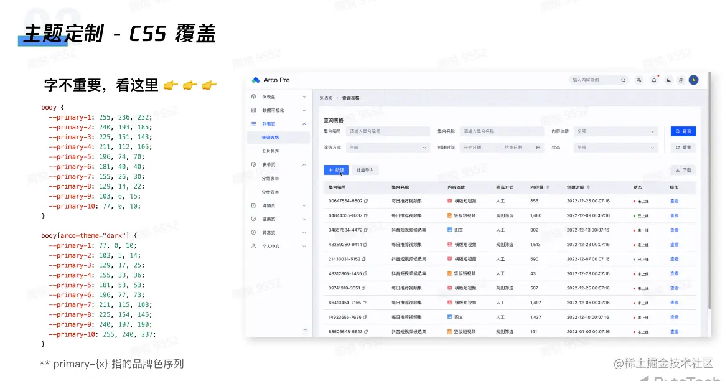The image size is (725, 381).
Task: Open the notifications bell icon
Action: click(654, 80)
